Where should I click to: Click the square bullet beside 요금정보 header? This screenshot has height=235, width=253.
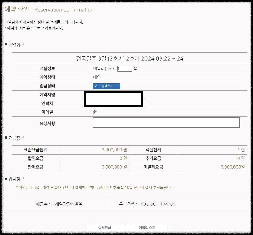[x=6, y=138]
